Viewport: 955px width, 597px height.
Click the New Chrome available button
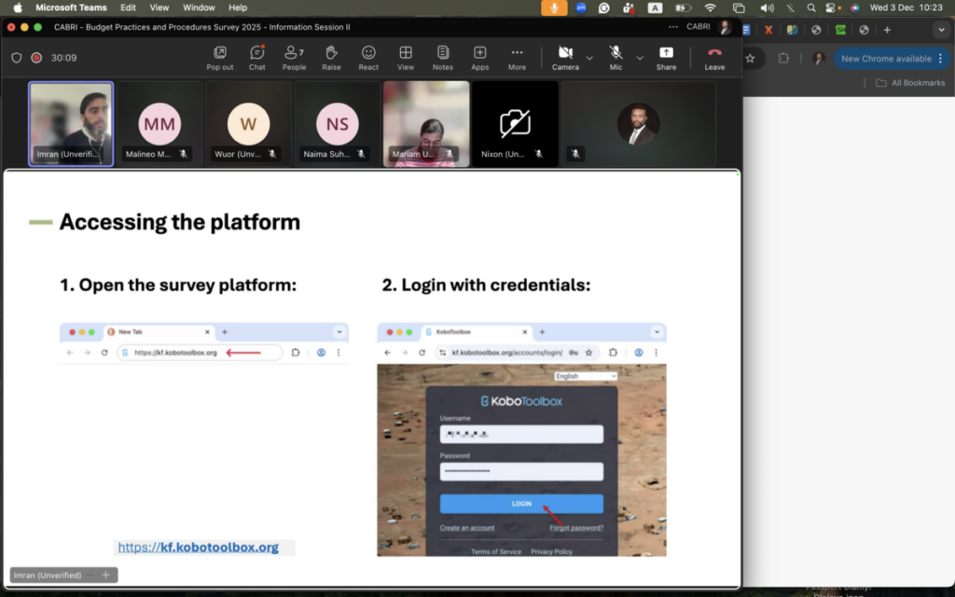coord(886,59)
